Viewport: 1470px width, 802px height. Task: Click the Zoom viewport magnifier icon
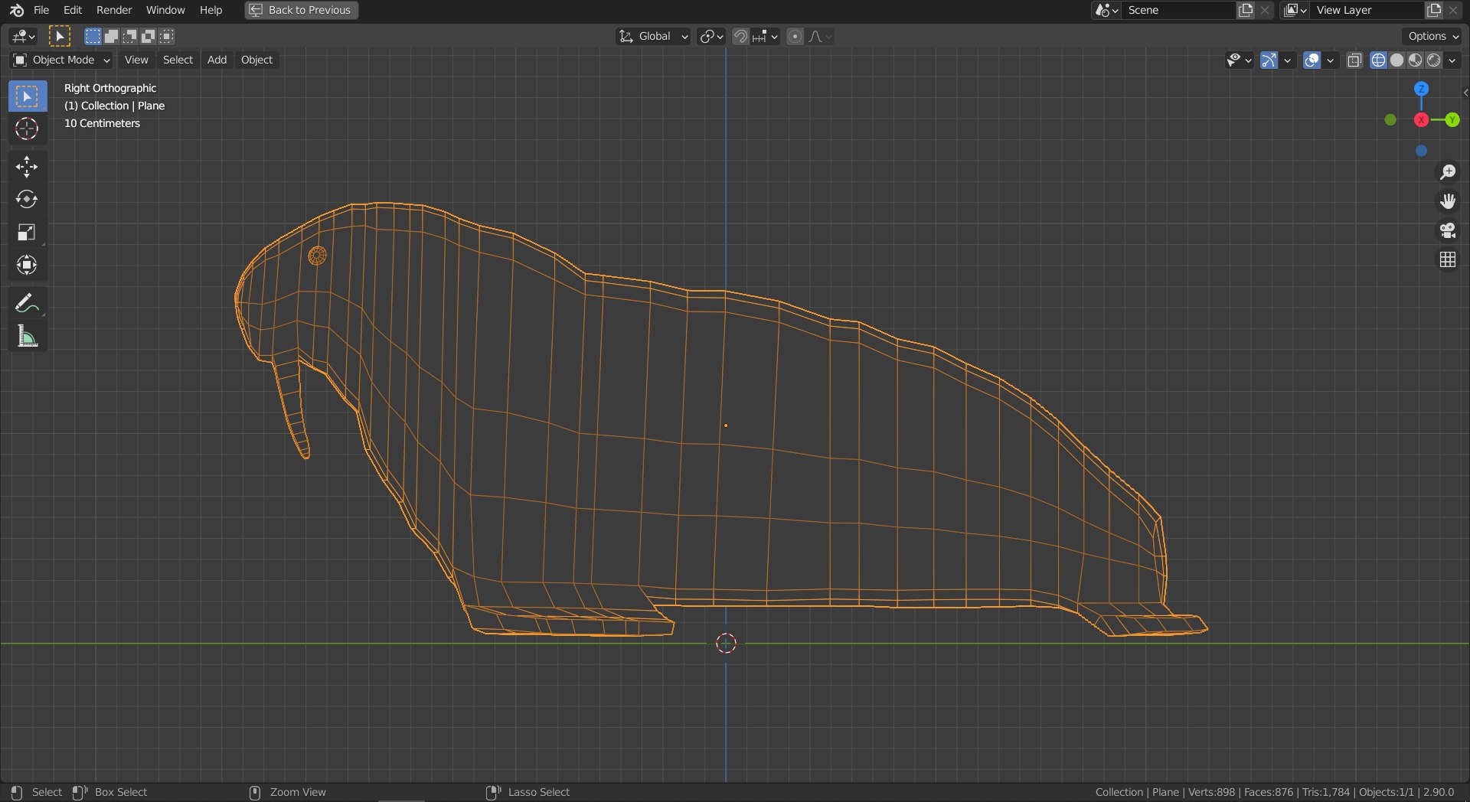click(1447, 172)
